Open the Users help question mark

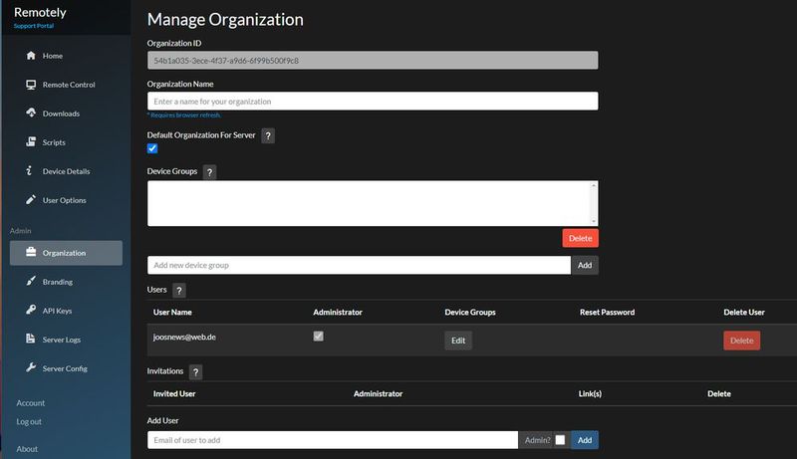pos(179,291)
